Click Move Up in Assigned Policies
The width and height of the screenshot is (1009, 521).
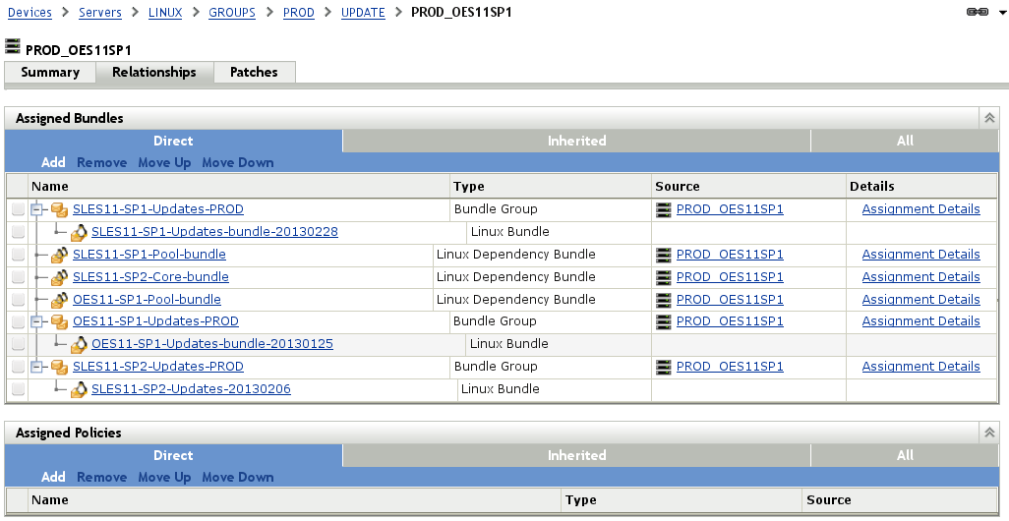pos(165,478)
